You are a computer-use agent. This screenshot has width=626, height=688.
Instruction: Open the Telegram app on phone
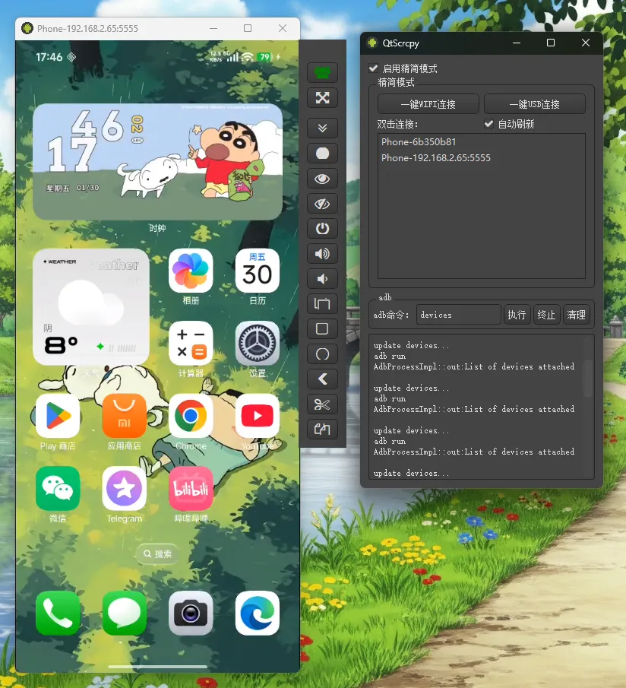[x=125, y=488]
